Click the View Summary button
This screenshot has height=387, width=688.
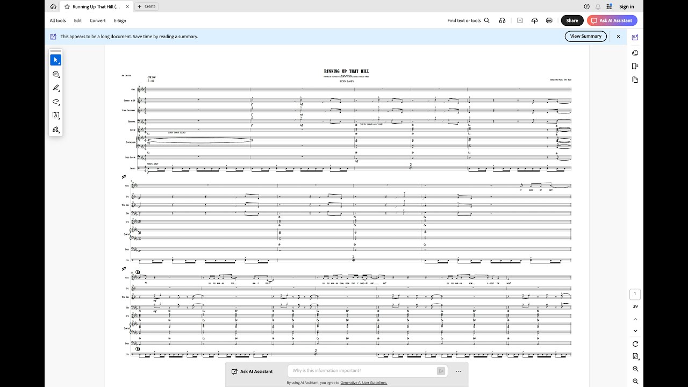click(586, 36)
